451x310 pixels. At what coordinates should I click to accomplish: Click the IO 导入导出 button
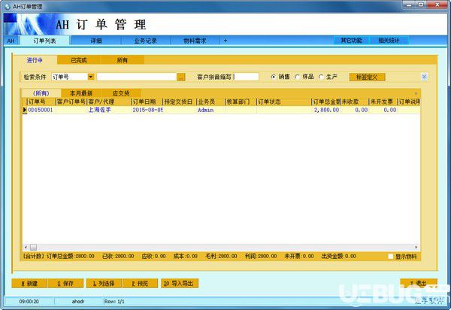(180, 283)
